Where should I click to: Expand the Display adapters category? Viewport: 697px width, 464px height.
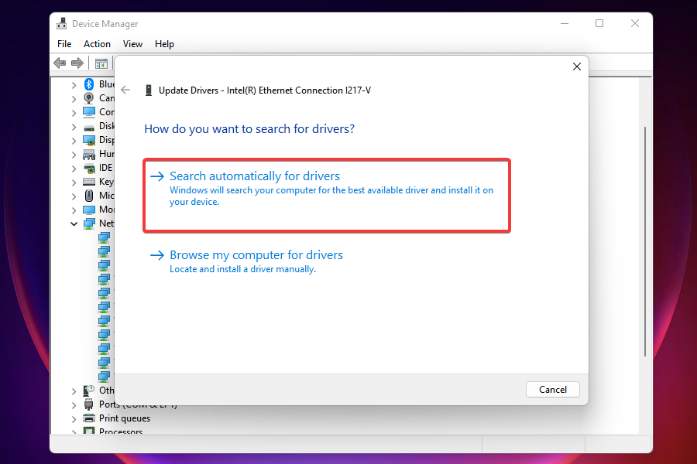point(74,140)
